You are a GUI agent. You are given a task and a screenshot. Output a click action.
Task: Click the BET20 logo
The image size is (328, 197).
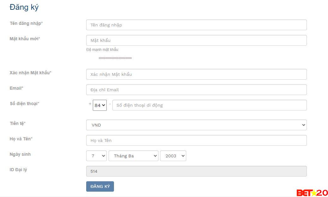click(312, 193)
